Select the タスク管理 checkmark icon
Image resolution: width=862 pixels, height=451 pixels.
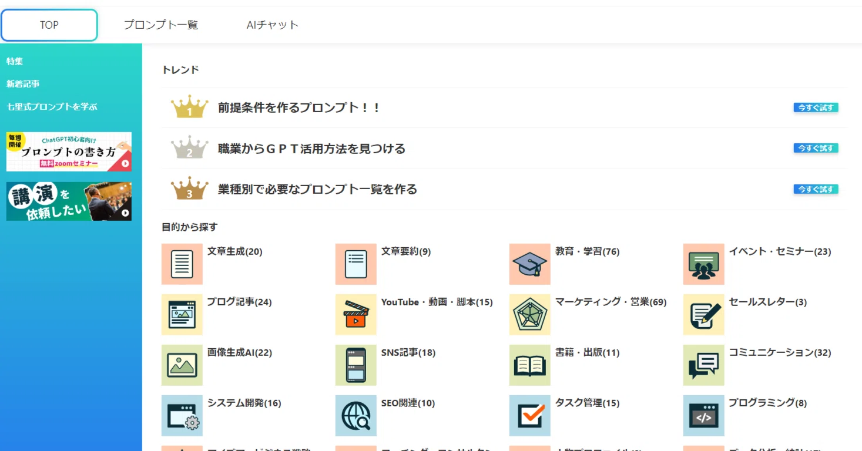pos(530,416)
